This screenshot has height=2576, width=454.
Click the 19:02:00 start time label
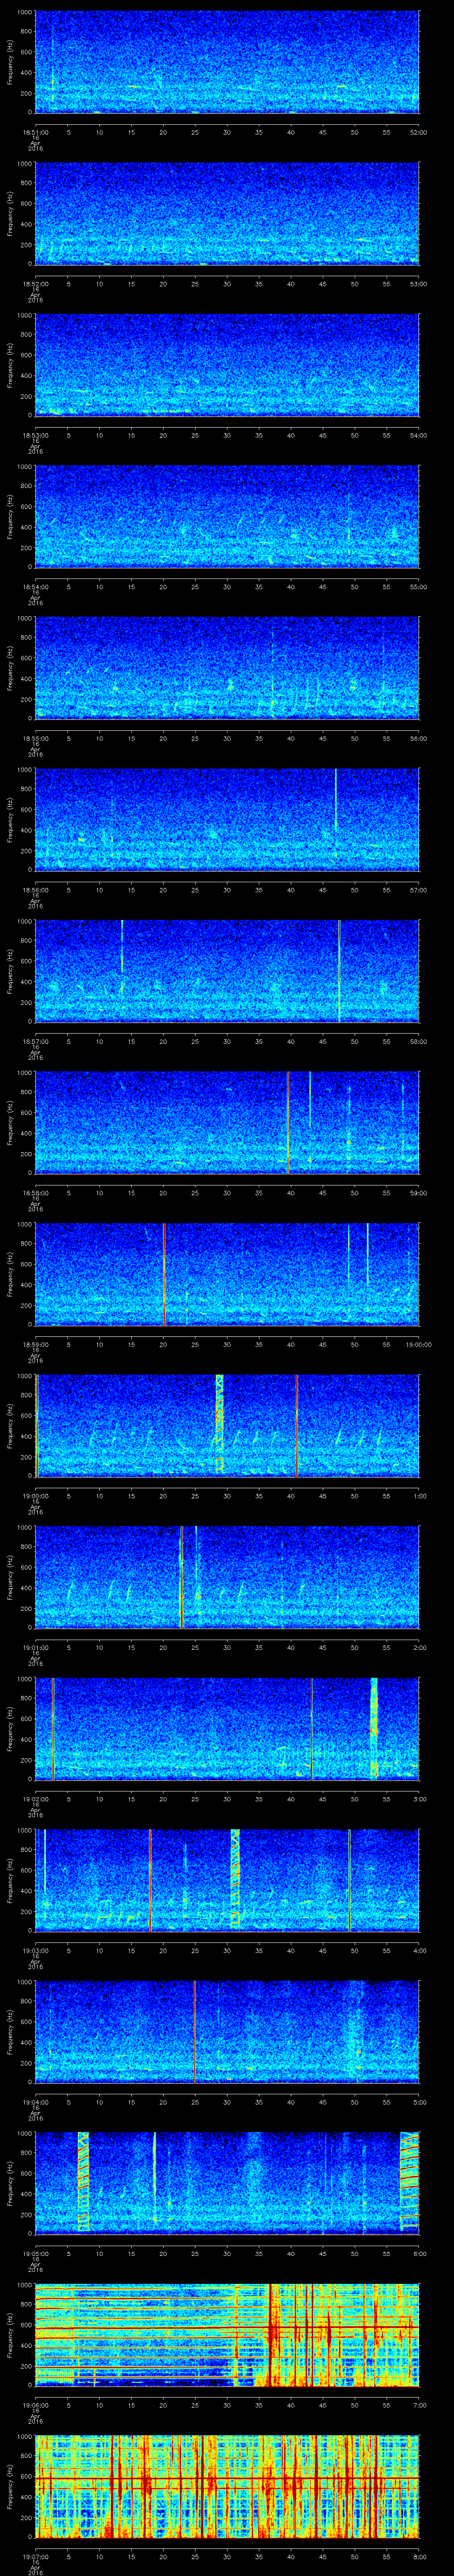pyautogui.click(x=36, y=1798)
